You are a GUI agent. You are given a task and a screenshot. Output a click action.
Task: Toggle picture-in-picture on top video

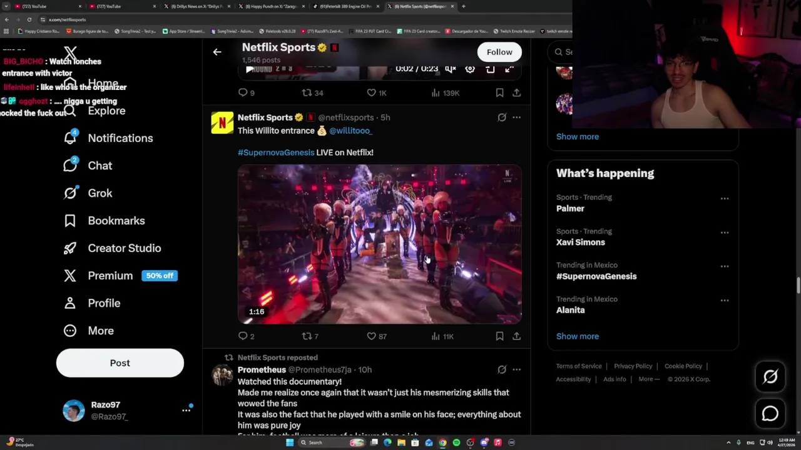point(490,69)
